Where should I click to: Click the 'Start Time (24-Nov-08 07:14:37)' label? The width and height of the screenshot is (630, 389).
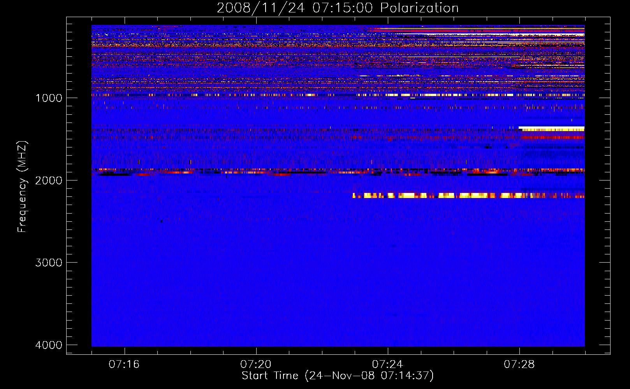tap(338, 376)
